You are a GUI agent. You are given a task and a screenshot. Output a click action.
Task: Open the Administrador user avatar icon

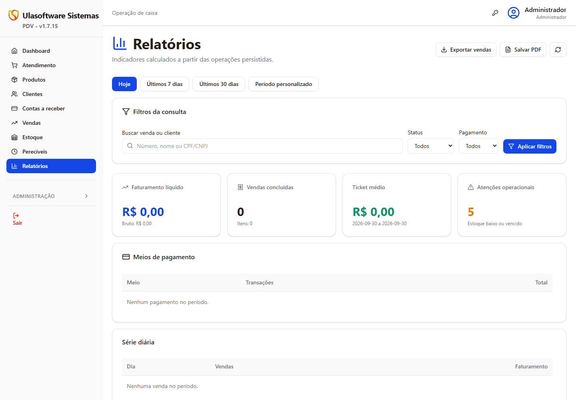pyautogui.click(x=514, y=13)
